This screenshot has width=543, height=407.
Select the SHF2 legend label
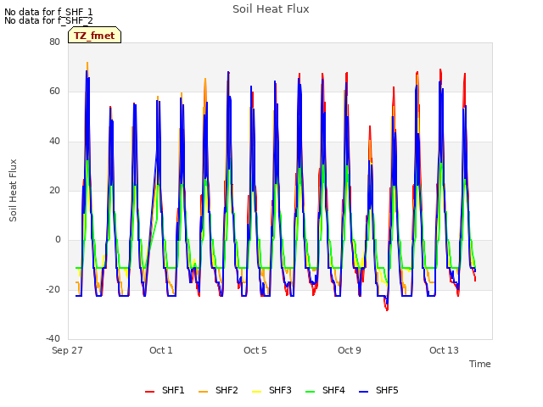point(227,390)
